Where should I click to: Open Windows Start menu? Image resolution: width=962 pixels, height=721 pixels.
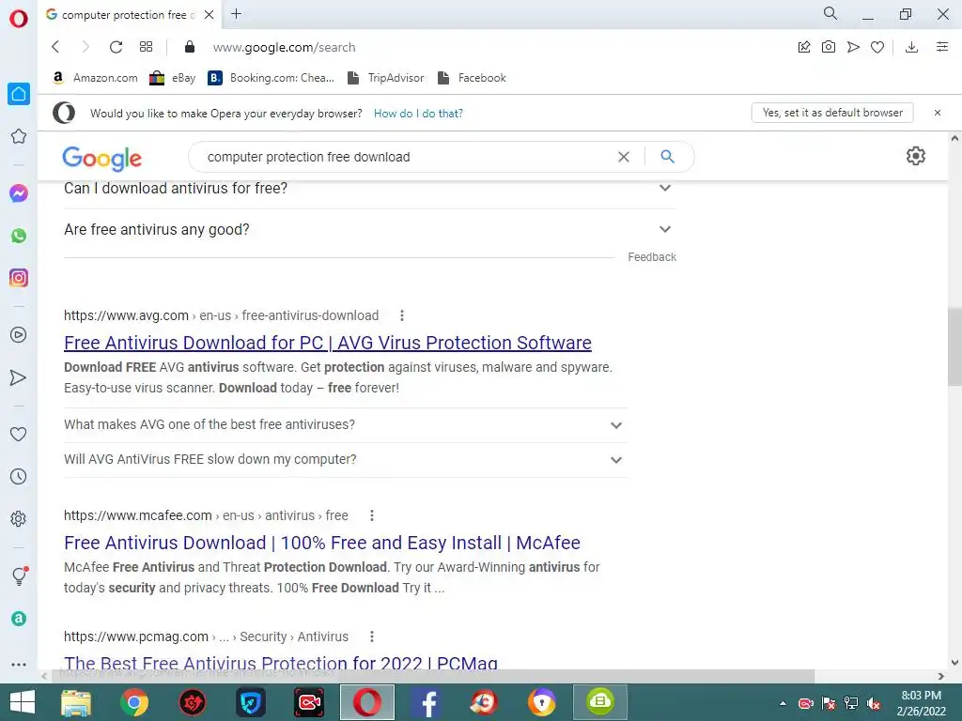pos(23,702)
